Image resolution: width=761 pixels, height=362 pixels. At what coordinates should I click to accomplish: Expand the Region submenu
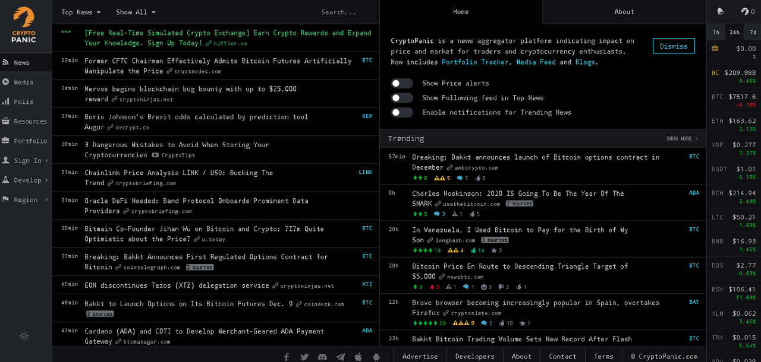pos(26,199)
